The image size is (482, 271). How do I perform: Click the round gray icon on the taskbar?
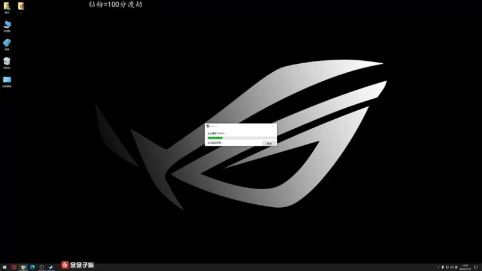42,267
